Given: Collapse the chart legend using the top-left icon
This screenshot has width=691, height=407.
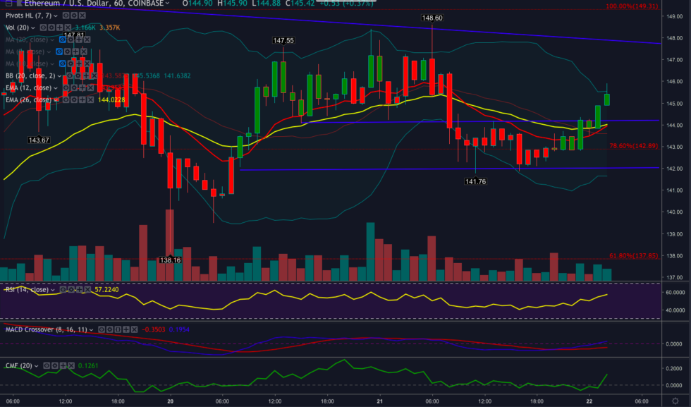Looking at the screenshot, I should pyautogui.click(x=7, y=4).
